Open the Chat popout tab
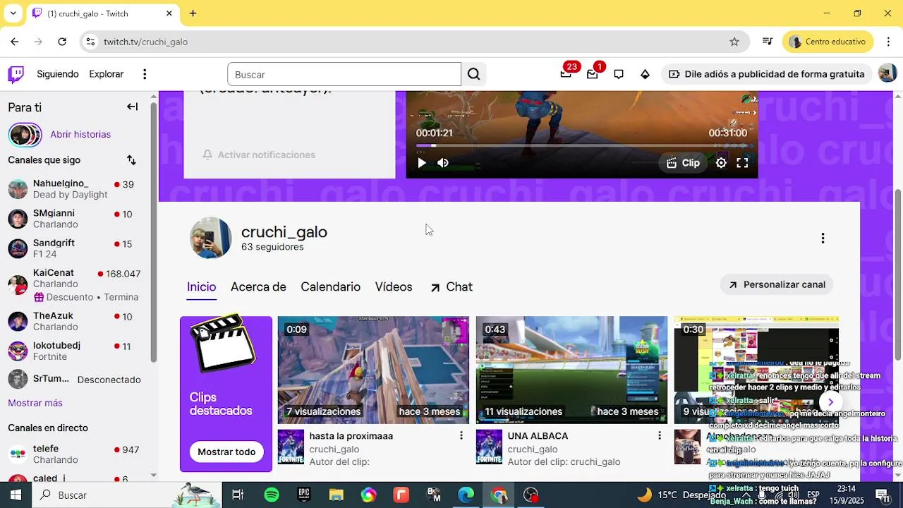Screen dimensions: 903x508 click(451, 287)
